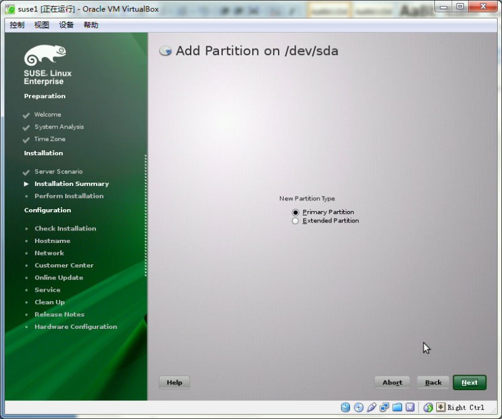The image size is (502, 419).
Task: Click the USB devices status icon
Action: pos(371,407)
